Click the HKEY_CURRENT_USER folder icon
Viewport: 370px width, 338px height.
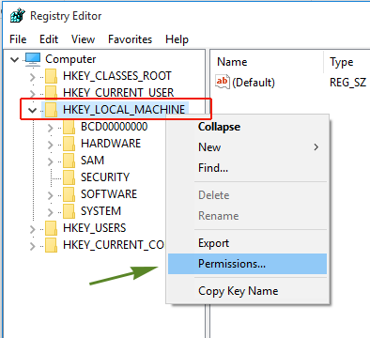(x=51, y=93)
